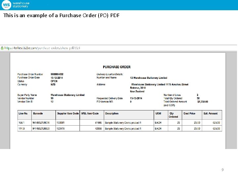Image resolution: width=238 pixels, height=178 pixels.
Task: Select WSL item code 42068
Action: [99, 129]
